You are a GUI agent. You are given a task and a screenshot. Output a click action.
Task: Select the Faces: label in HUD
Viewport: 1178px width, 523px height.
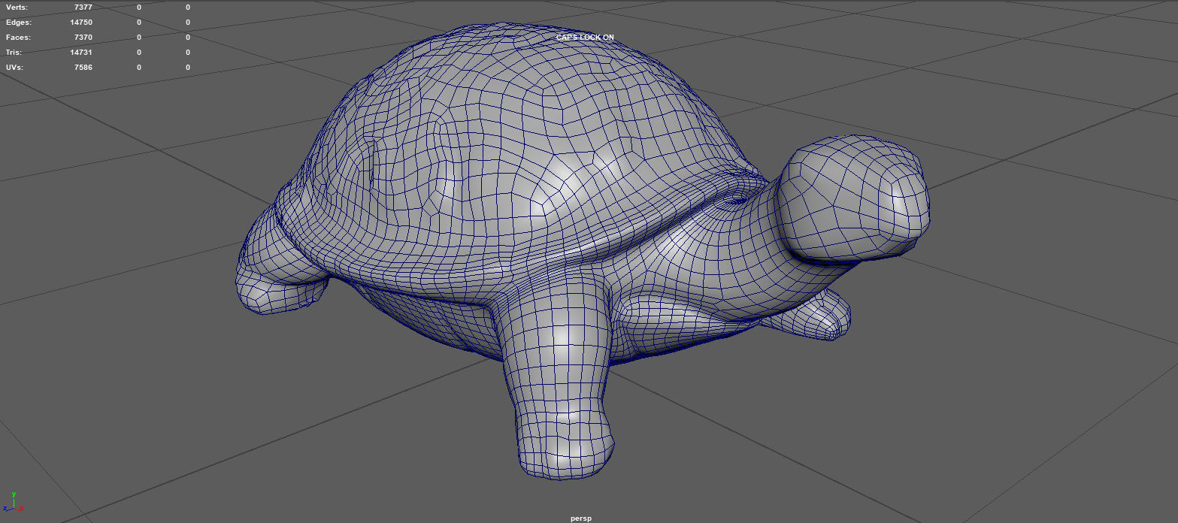click(x=18, y=38)
